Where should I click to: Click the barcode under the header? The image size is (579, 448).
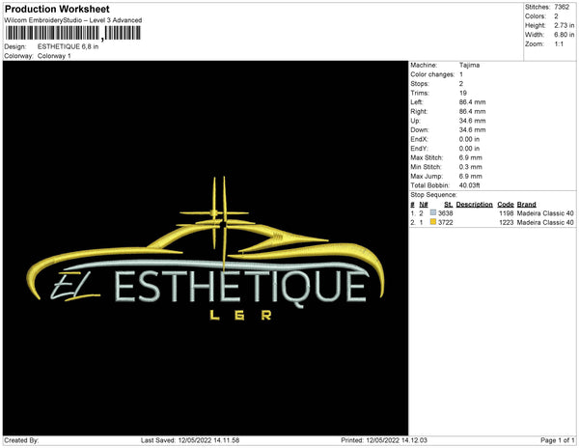[x=72, y=33]
